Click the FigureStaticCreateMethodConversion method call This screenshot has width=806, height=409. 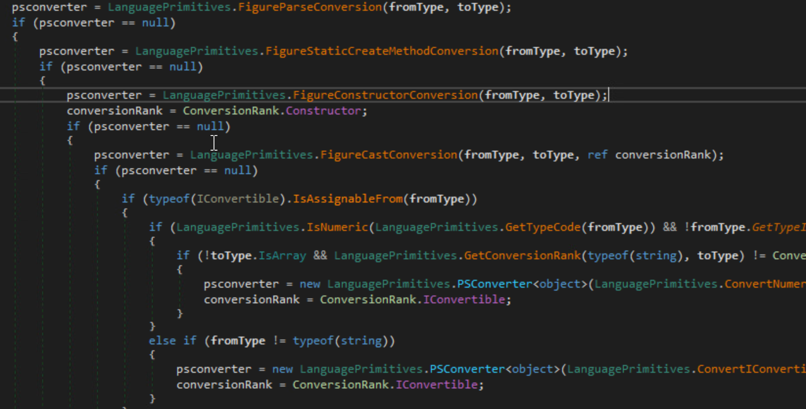pyautogui.click(x=381, y=51)
